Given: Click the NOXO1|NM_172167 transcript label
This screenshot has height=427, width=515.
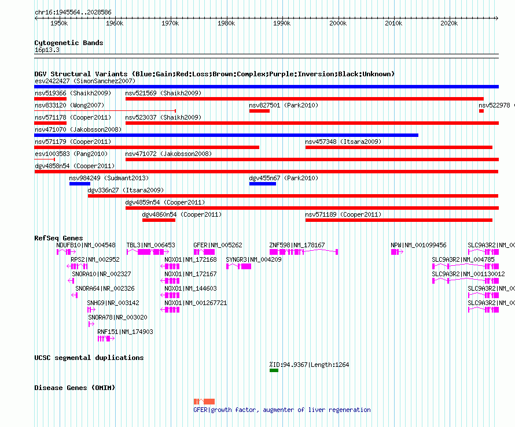Looking at the screenshot, I should tap(190, 274).
